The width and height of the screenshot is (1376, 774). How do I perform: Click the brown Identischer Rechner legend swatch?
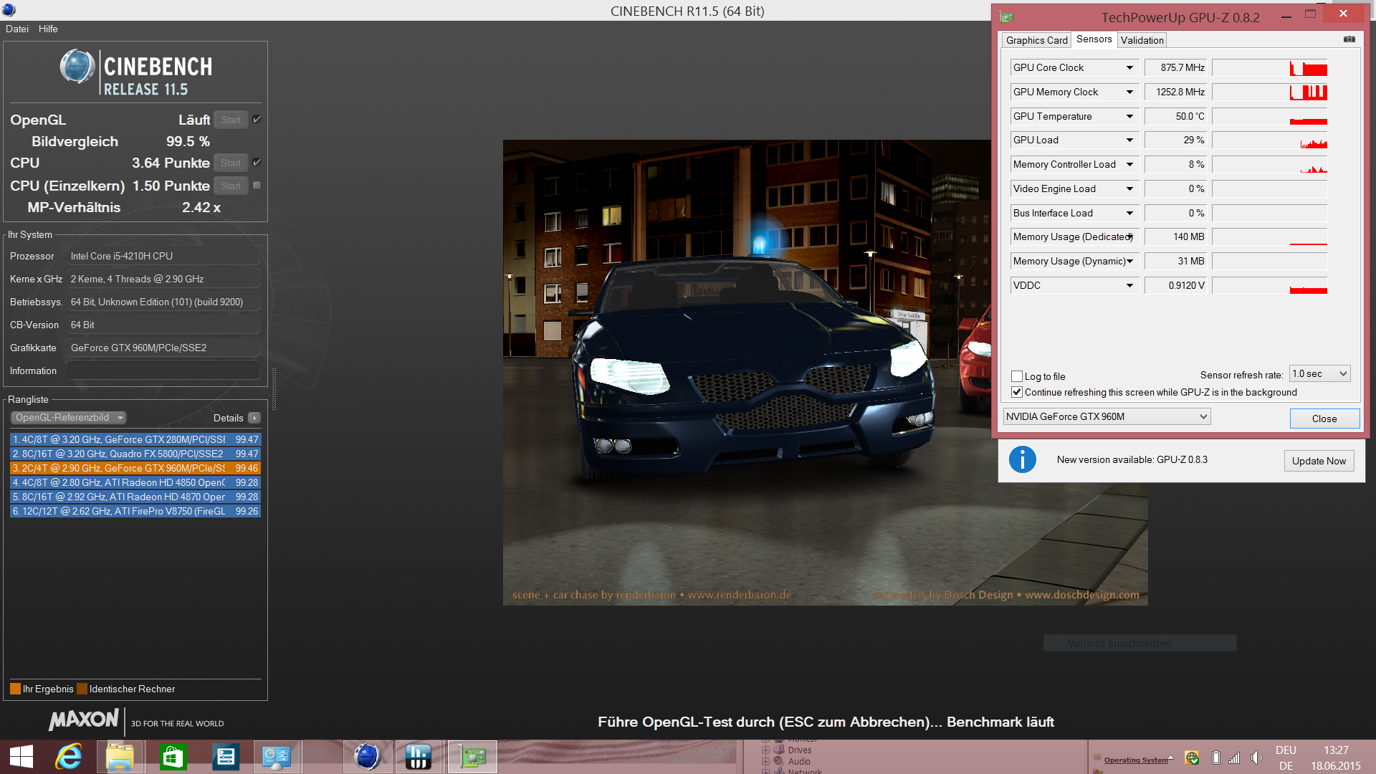[x=82, y=689]
